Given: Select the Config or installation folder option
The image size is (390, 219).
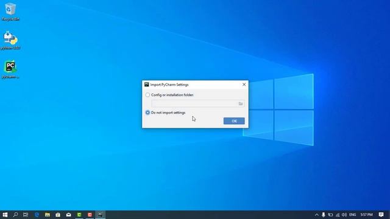Looking at the screenshot, I should [x=147, y=95].
